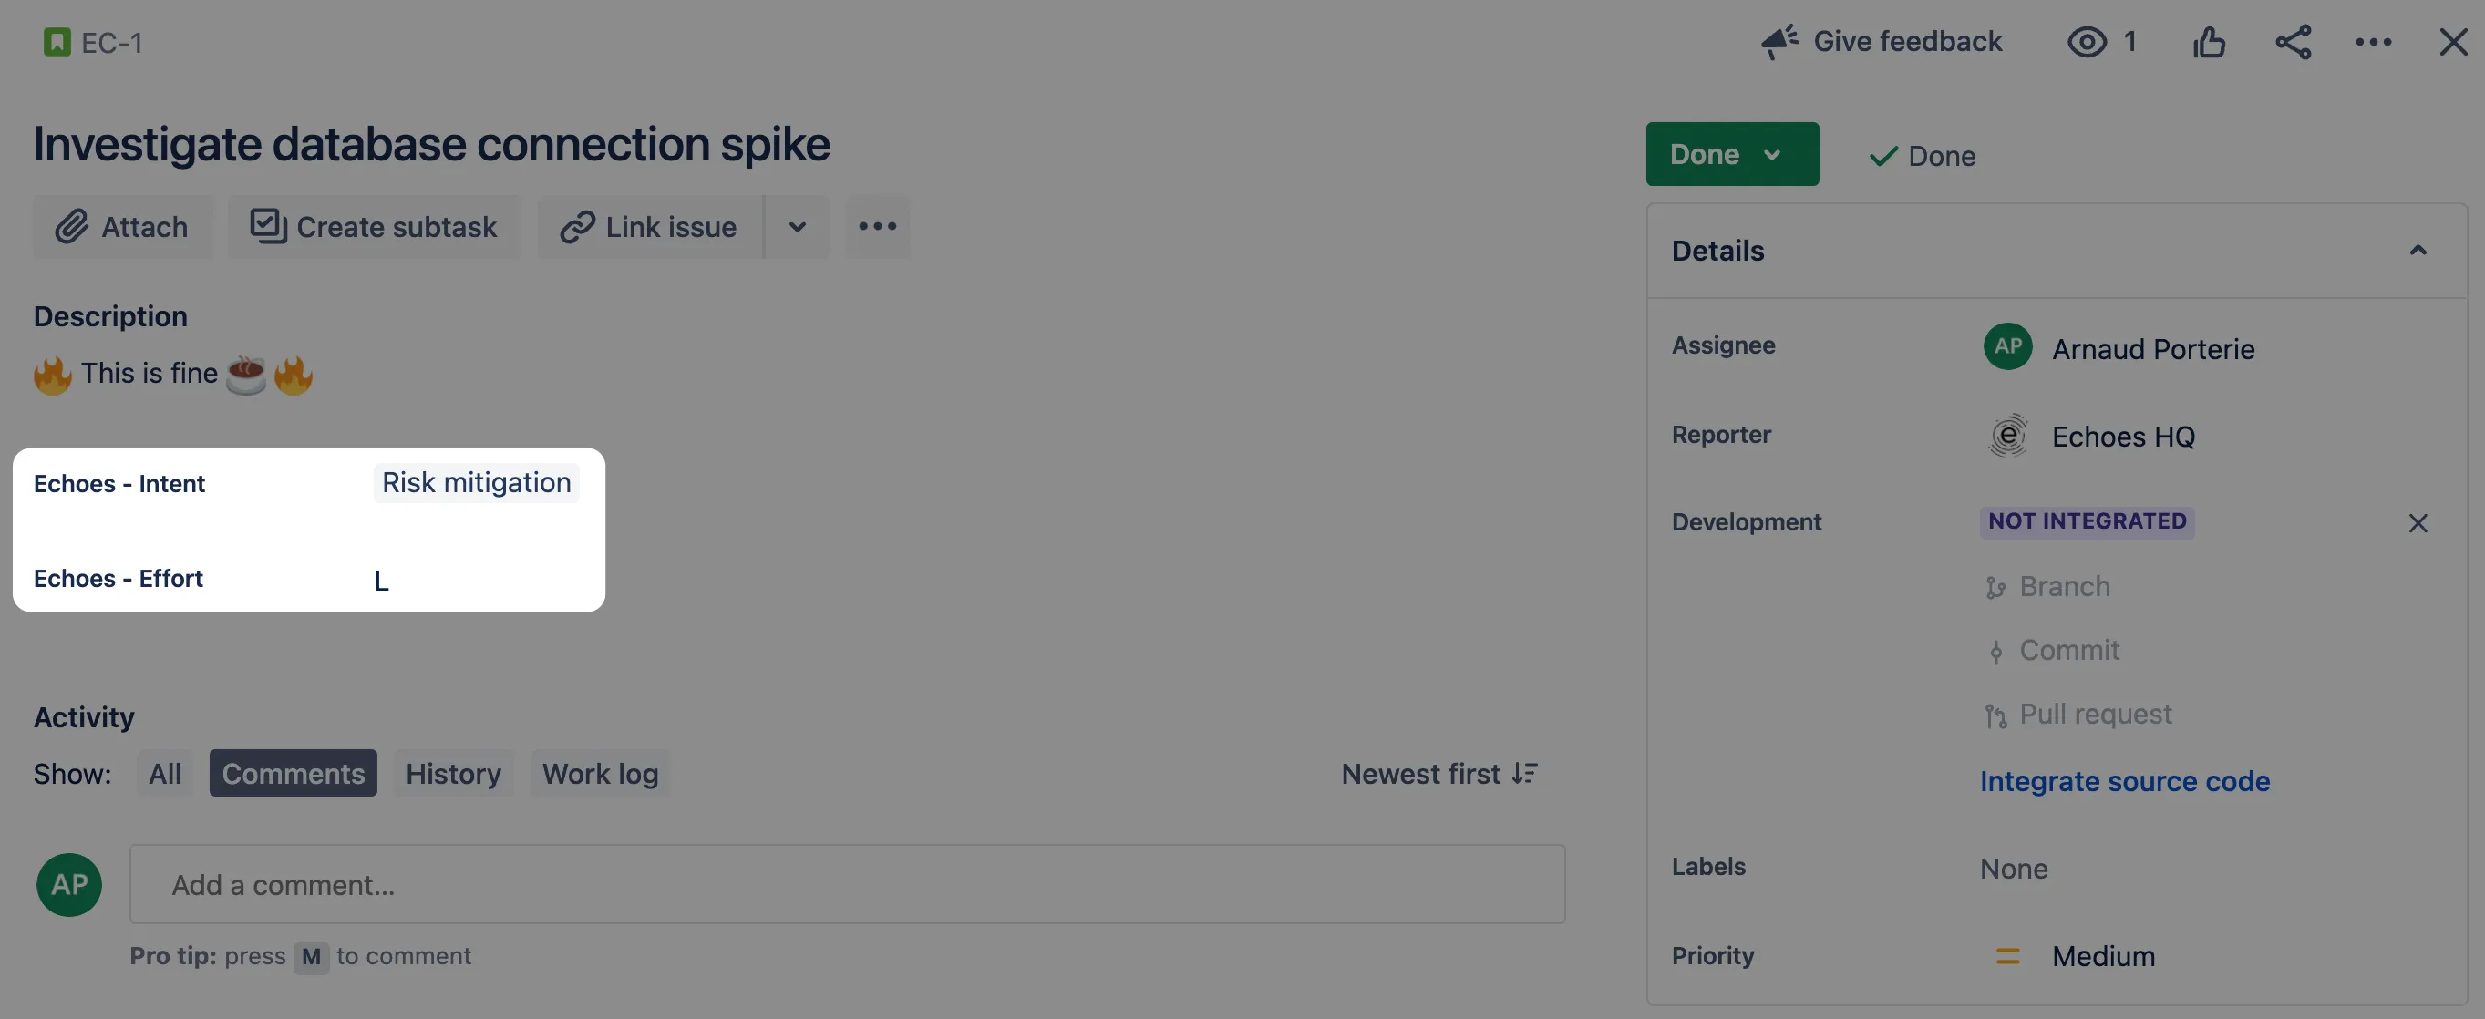
Task: Click the thumbs-up vote icon
Action: (x=2208, y=42)
